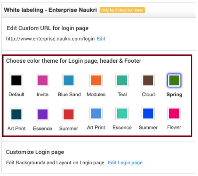
Task: Click the Spring theme label
Action: (x=174, y=95)
